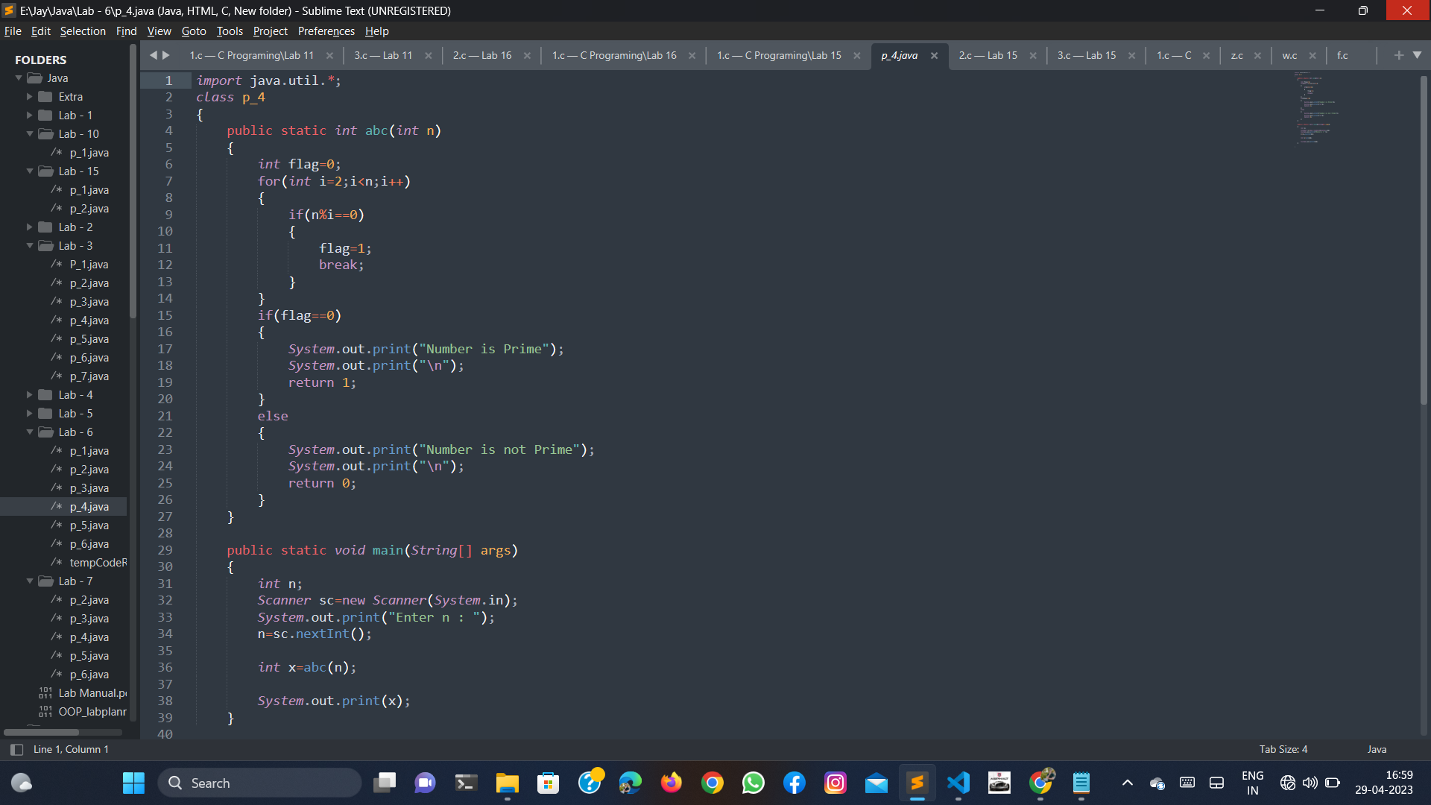Expand the Lab - 4 folder
The width and height of the screenshot is (1431, 805).
point(30,395)
